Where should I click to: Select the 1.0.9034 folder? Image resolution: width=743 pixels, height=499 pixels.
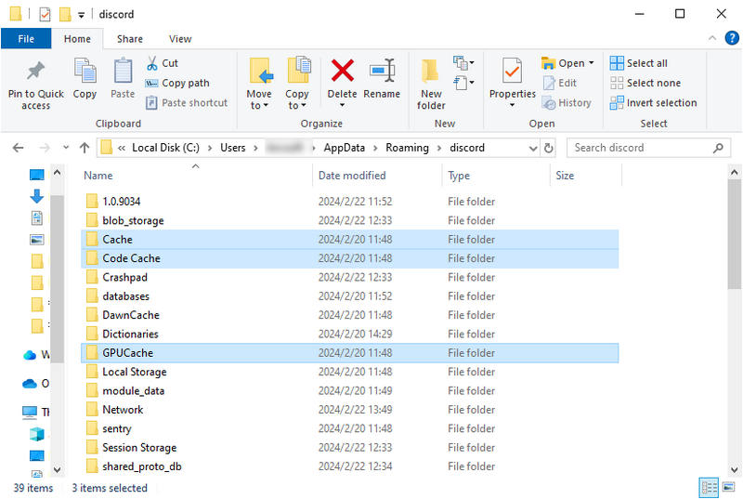pyautogui.click(x=350, y=202)
